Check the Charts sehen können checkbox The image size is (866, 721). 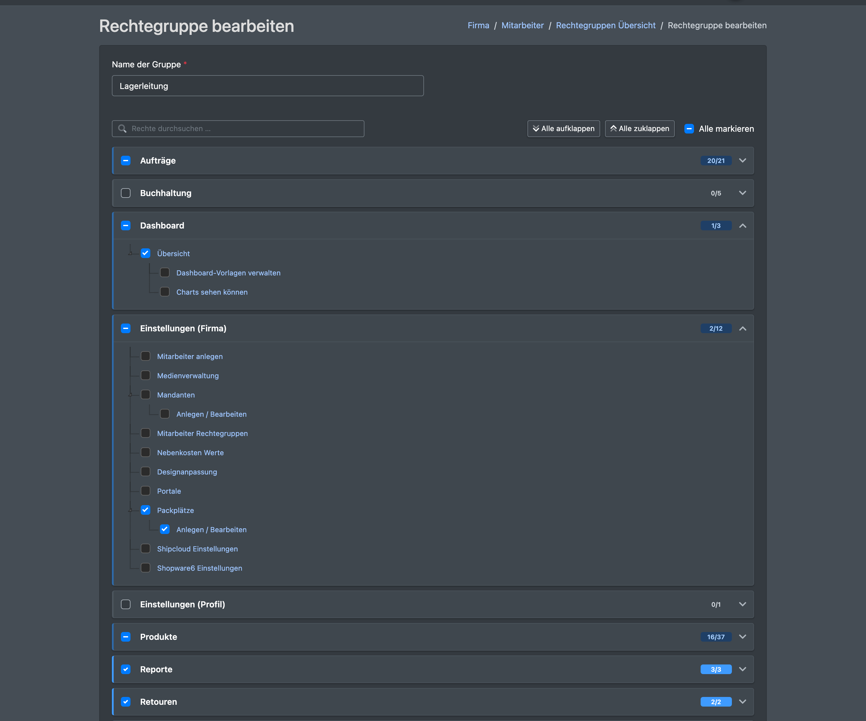(x=164, y=292)
